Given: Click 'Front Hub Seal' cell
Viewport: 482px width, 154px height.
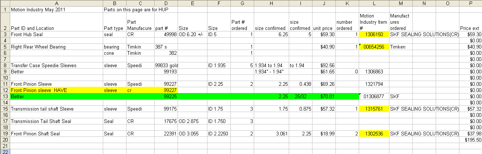Looking at the screenshot, I should tap(56, 34).
